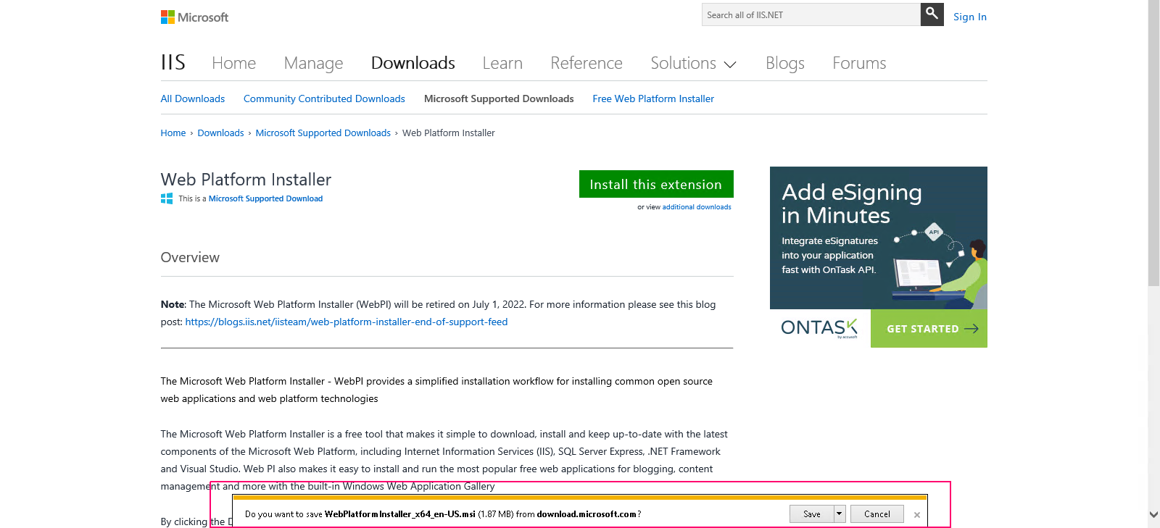This screenshot has width=1160, height=528.
Task: Expand the Solutions menu
Action: pos(693,63)
